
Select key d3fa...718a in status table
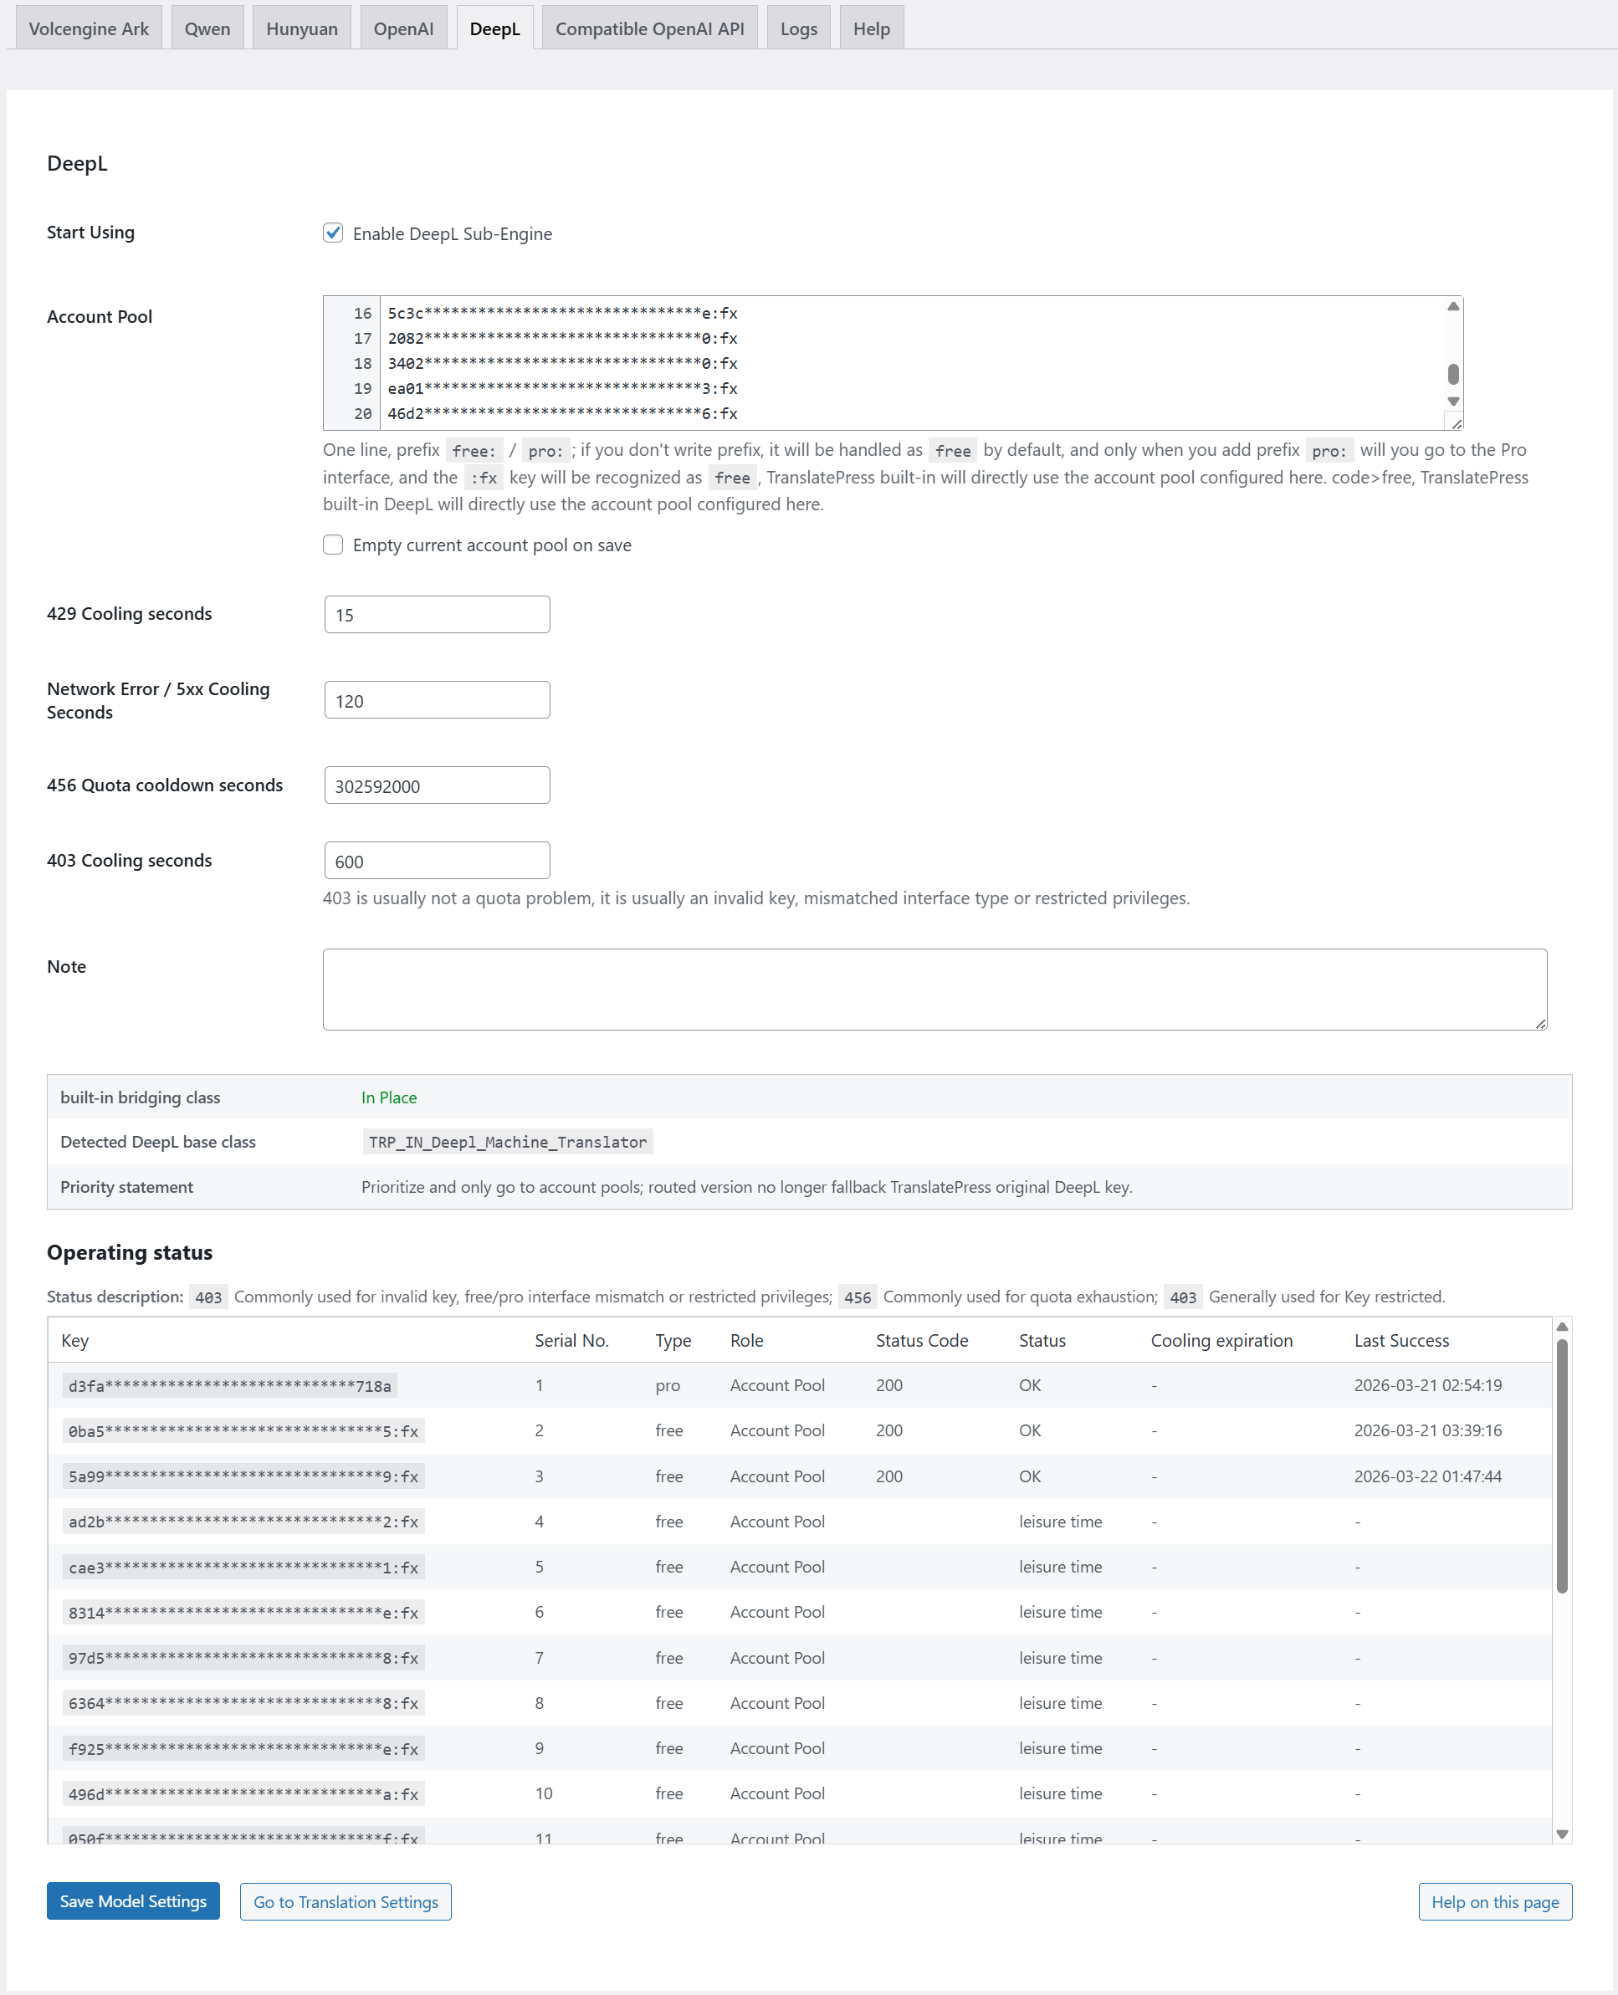[x=229, y=1385]
